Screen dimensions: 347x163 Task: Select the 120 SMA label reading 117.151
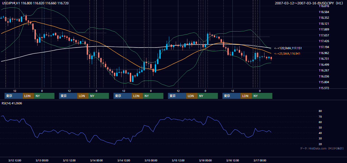pos(288,48)
